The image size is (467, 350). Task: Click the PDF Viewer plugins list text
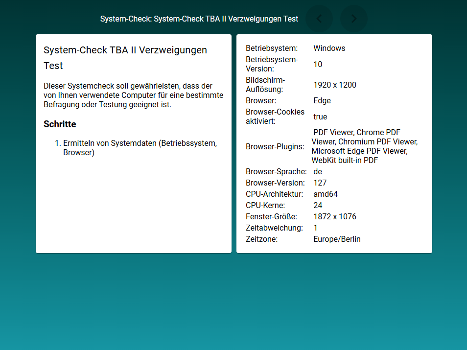click(x=364, y=146)
